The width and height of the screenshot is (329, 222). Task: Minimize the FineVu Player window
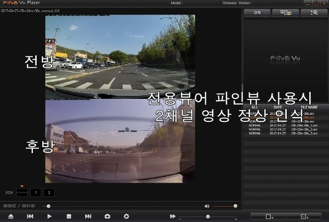click(x=308, y=3)
